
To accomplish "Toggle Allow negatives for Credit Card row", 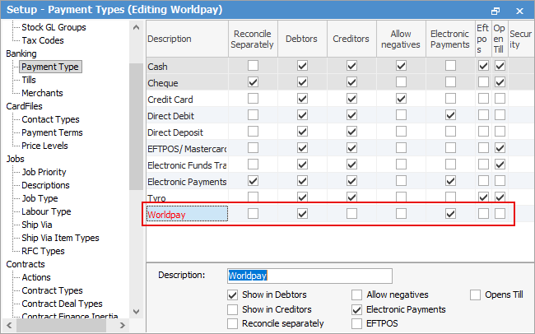I will (x=401, y=99).
